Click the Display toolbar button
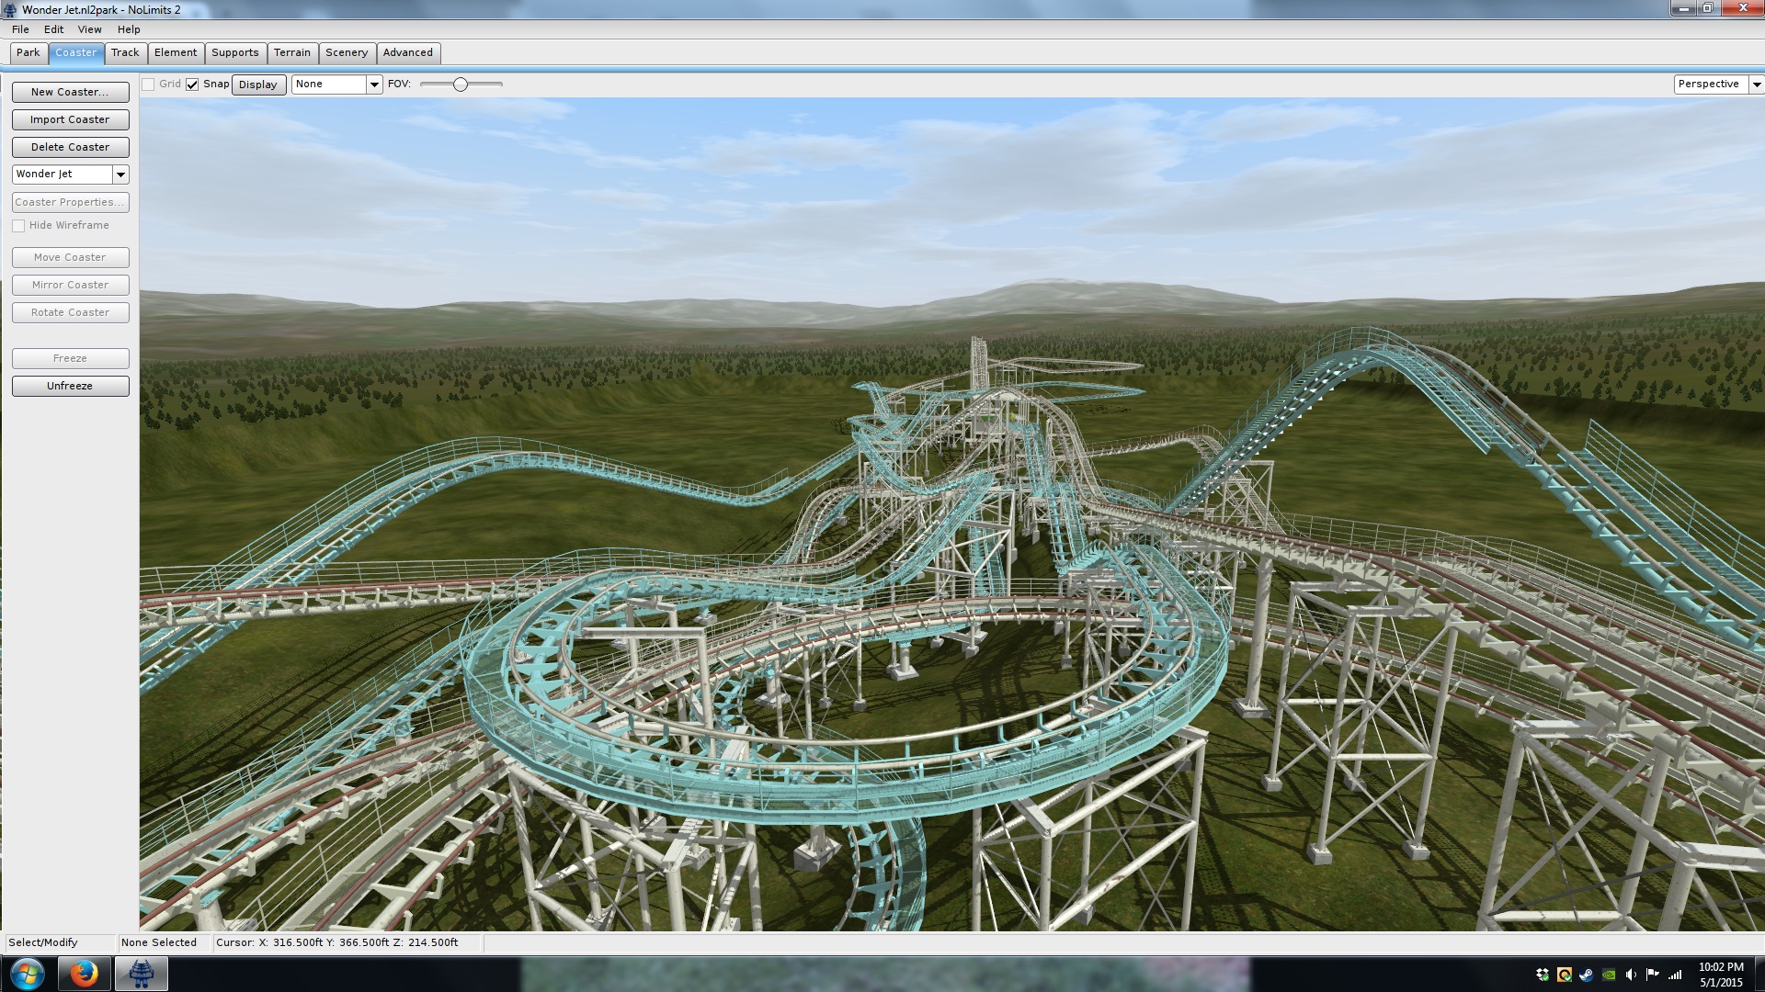The image size is (1765, 992). point(257,85)
